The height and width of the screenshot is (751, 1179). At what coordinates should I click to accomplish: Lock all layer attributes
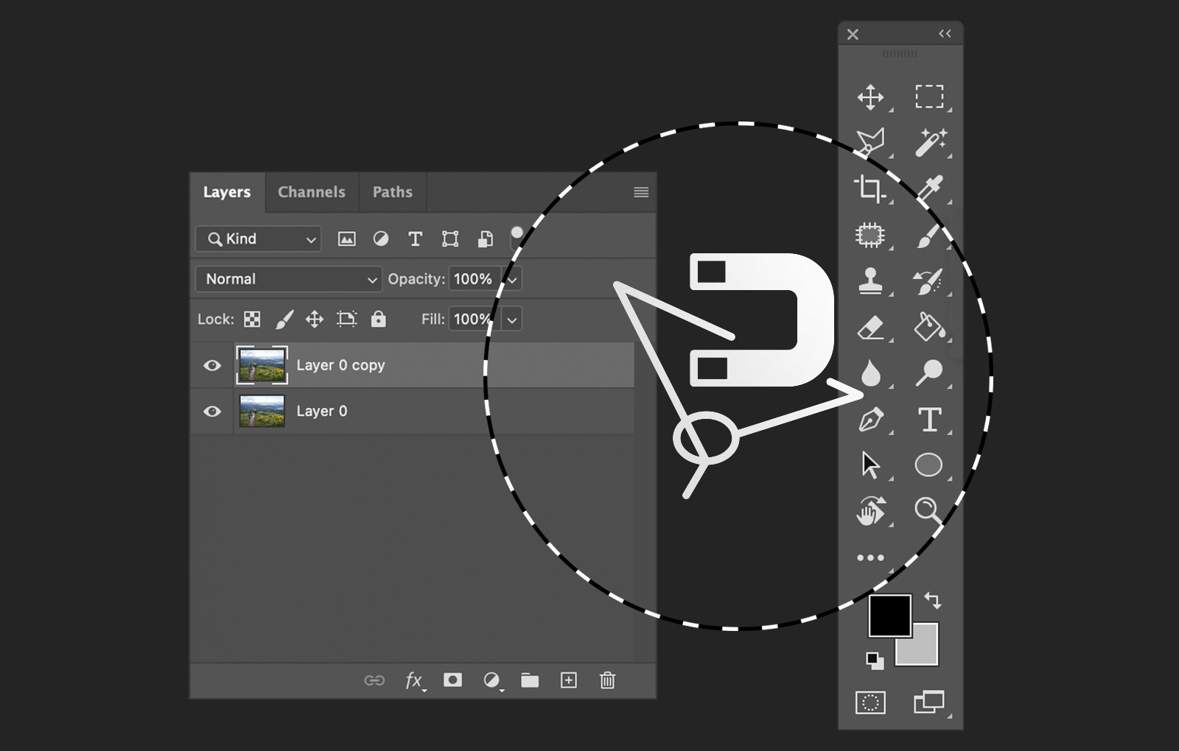click(x=378, y=319)
